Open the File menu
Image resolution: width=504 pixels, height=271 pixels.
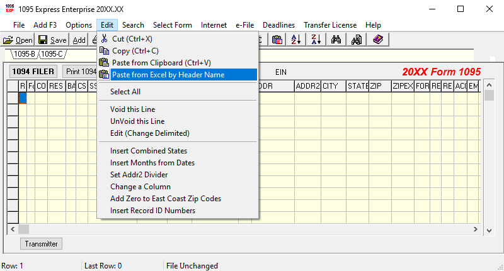click(x=19, y=25)
